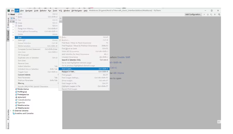Screen dimensions: 233x134
Task: Click the replace icon beside Replace...
Action: pyautogui.click(x=60, y=40)
